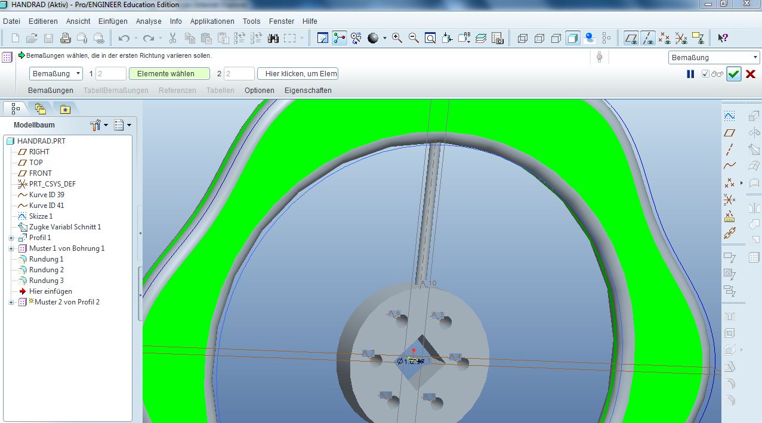The image size is (762, 423).
Task: Open the tree settings hammer icon
Action: tap(95, 125)
